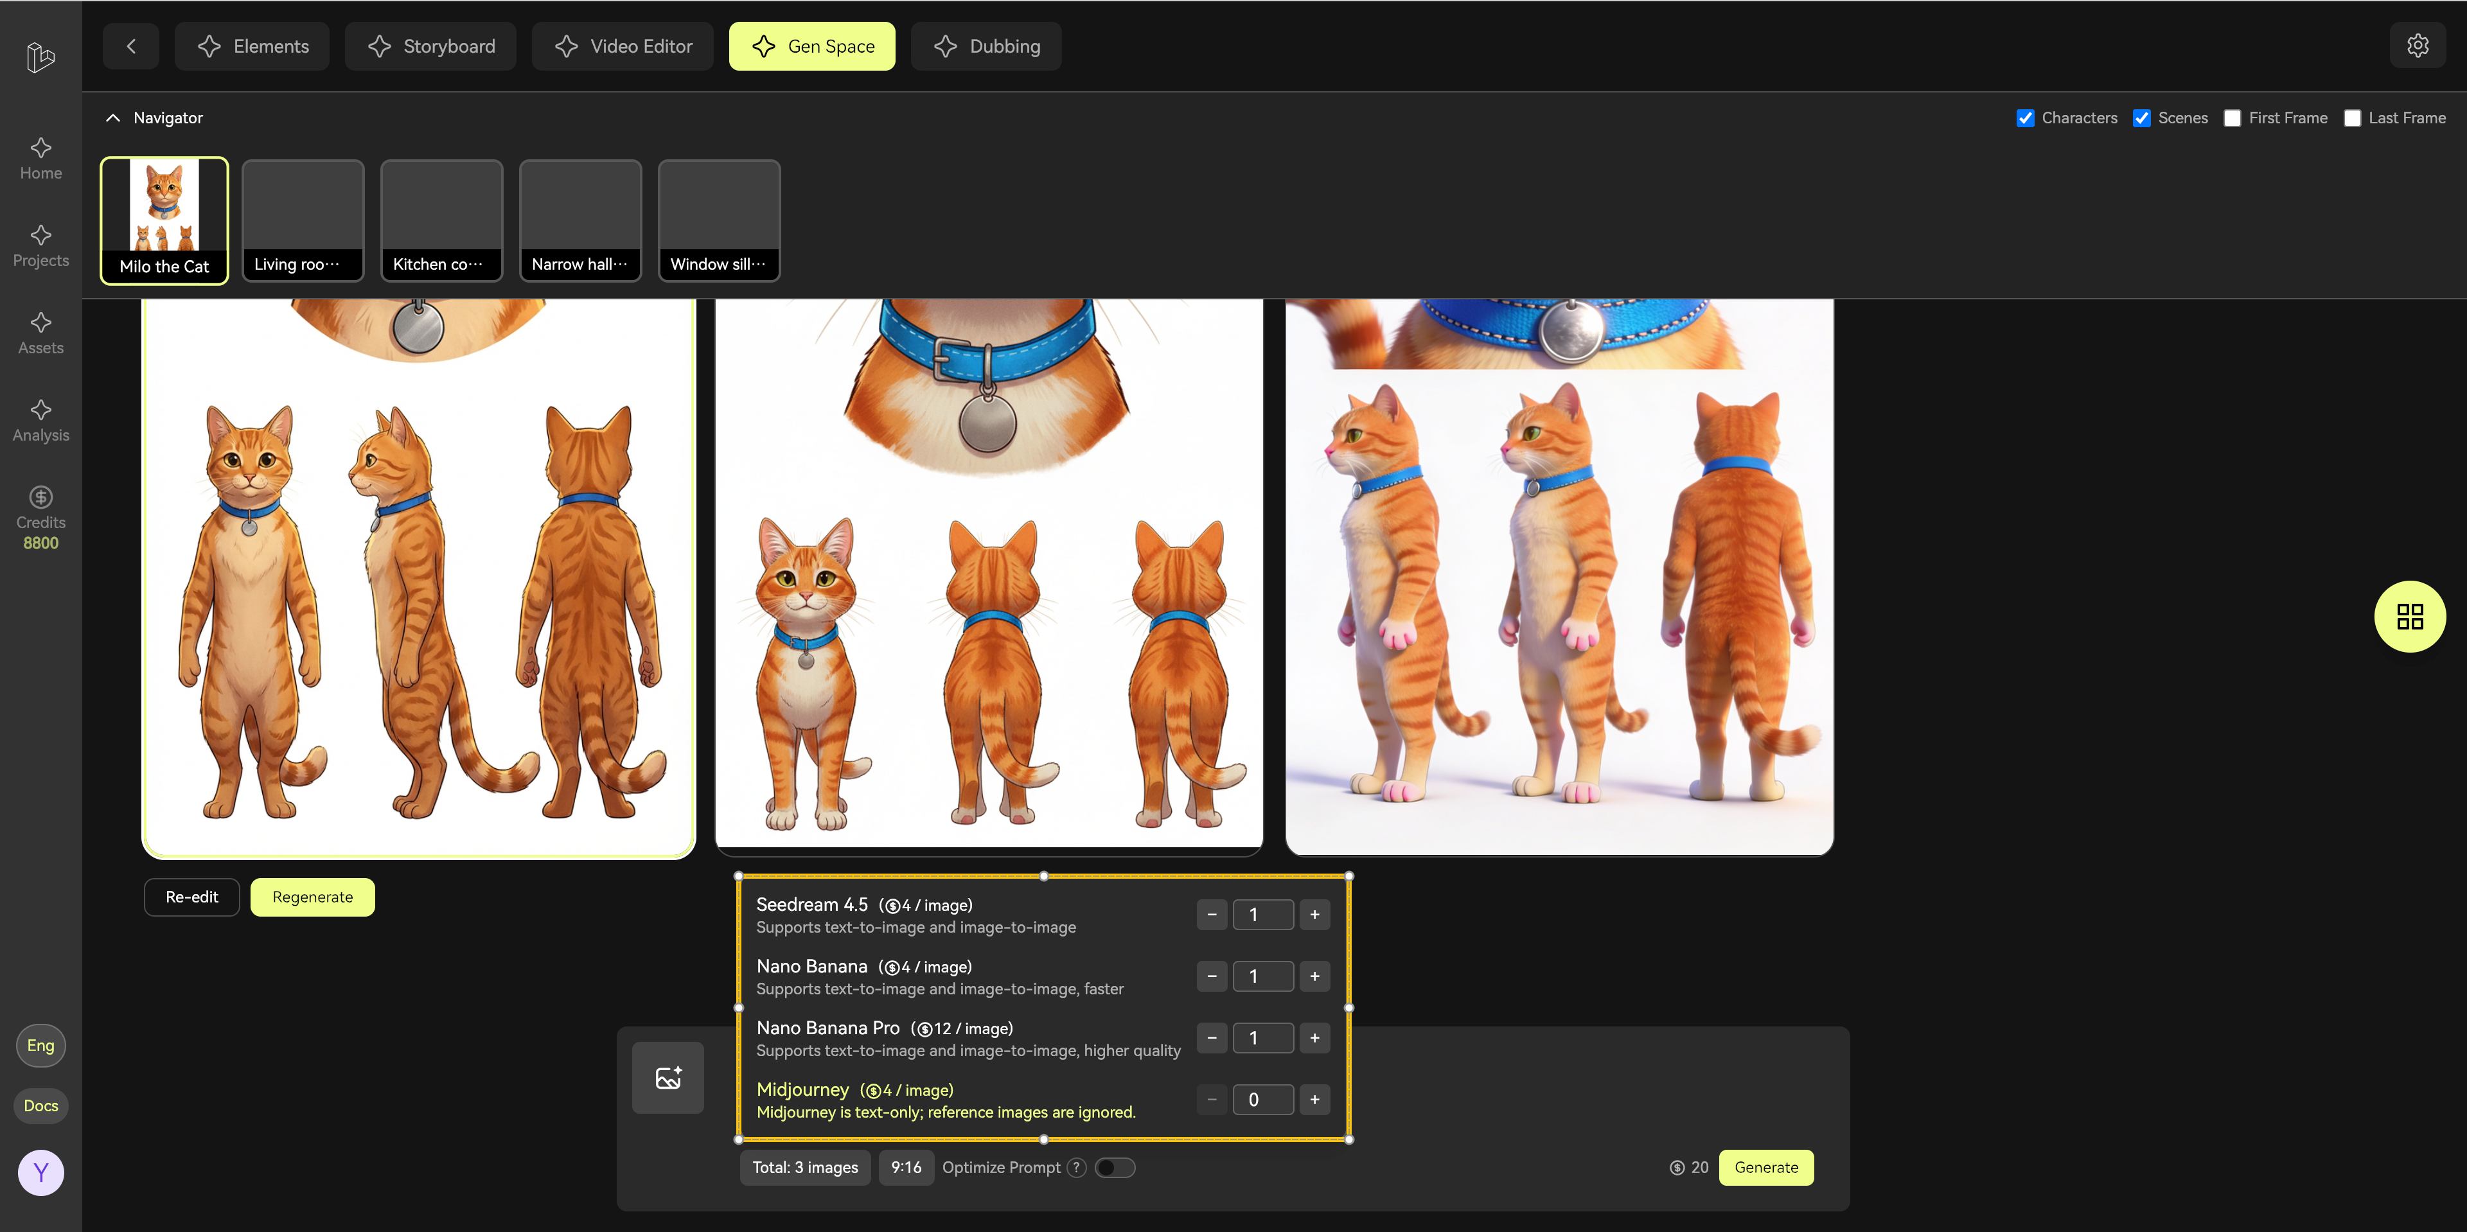This screenshot has width=2467, height=1232.
Task: Open the Dubbing tab
Action: pyautogui.click(x=986, y=45)
